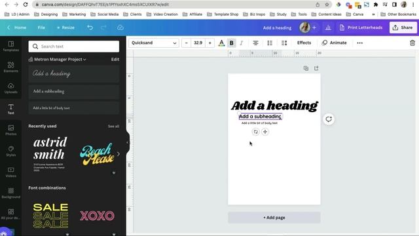Select the Beach Please text template
The image size is (419, 236).
click(x=97, y=154)
